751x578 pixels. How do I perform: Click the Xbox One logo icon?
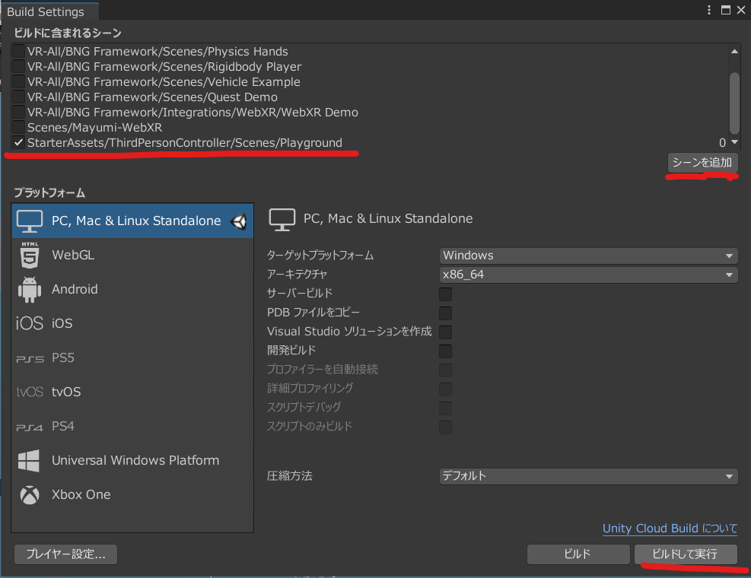click(x=30, y=494)
